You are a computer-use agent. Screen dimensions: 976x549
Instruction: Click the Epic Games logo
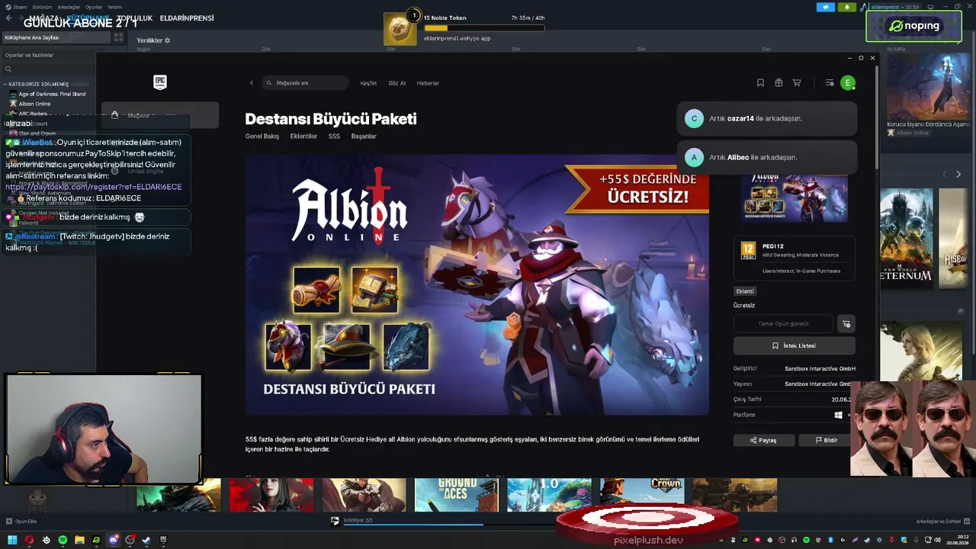160,82
